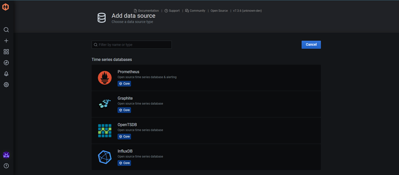The image size is (399, 175).
Task: Select the Graphite data source title
Action: tap(125, 98)
